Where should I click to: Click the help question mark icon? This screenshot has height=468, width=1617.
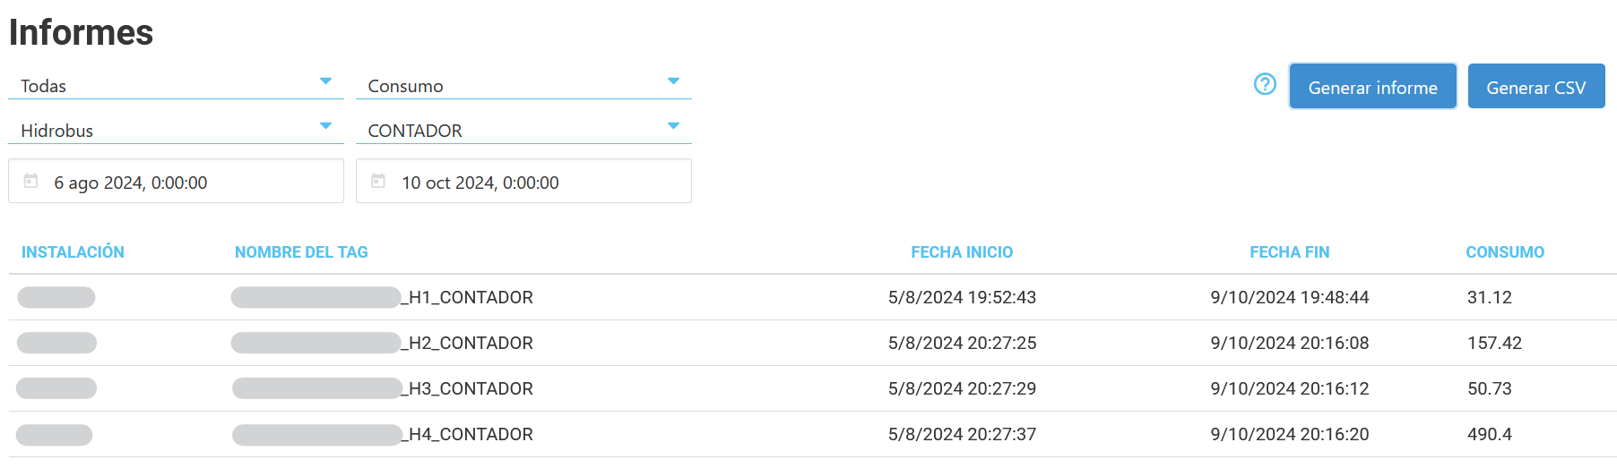(x=1265, y=84)
